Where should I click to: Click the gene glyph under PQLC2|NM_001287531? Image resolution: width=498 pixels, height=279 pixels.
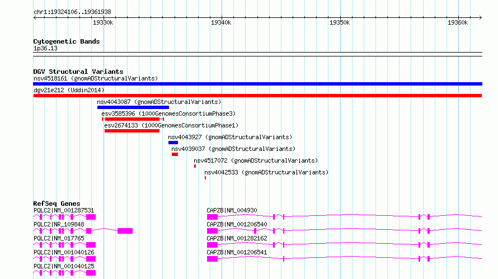pos(64,217)
